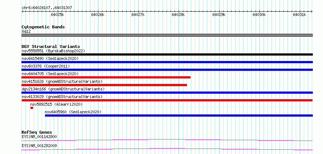Open the Cytogenetic Bands track title

pyautogui.click(x=43, y=27)
